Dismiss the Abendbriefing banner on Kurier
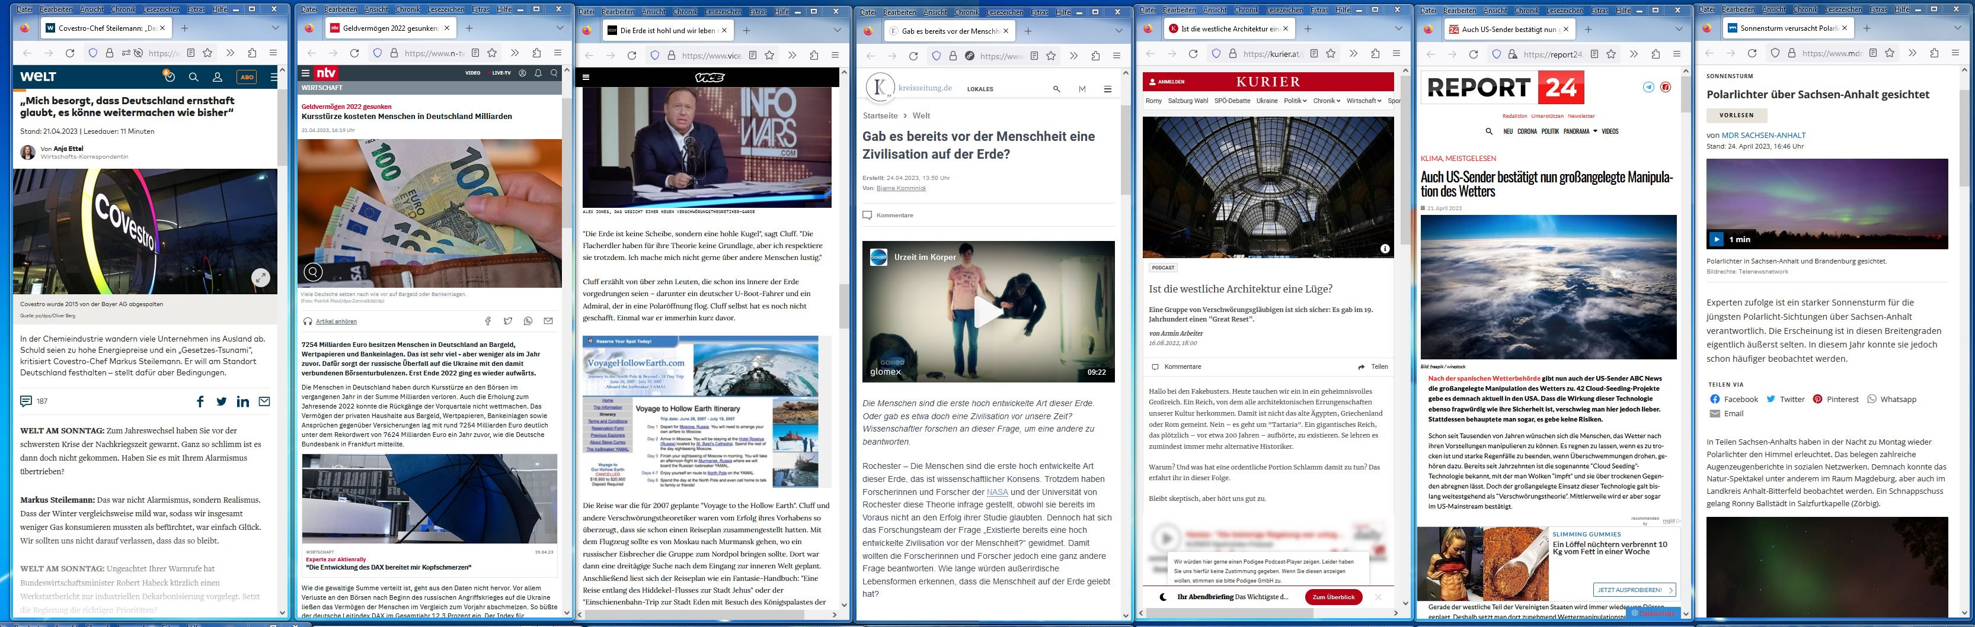Image resolution: width=1975 pixels, height=627 pixels. (1378, 596)
